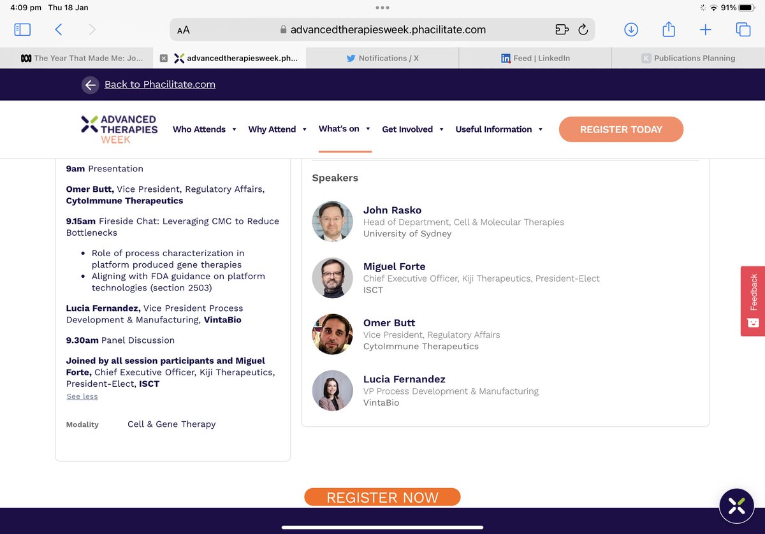
Task: Open the extensions icon in address bar
Action: (561, 29)
